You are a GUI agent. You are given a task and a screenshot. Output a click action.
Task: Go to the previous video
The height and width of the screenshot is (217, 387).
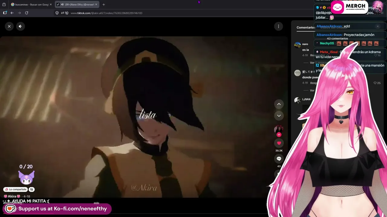[x=279, y=104]
